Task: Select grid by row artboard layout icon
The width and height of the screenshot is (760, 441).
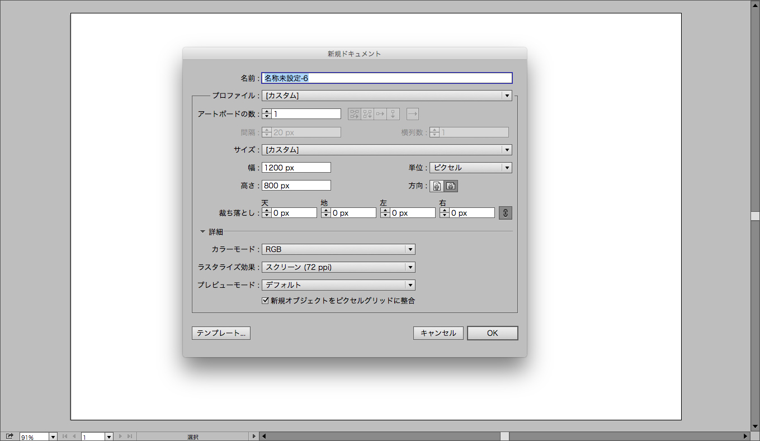Action: [x=355, y=114]
